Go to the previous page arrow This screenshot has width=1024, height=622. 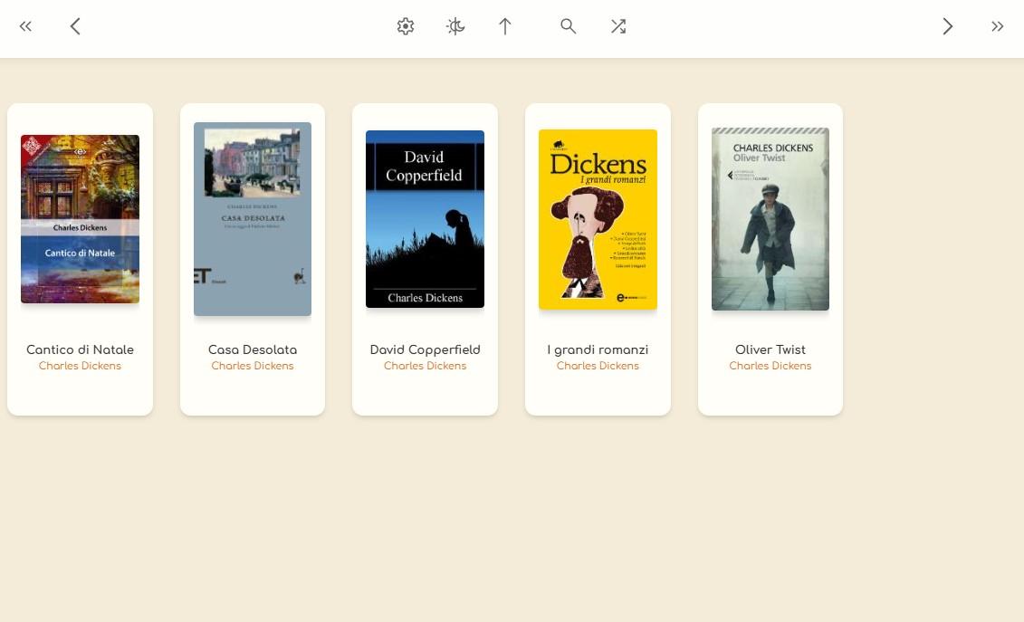(x=75, y=26)
